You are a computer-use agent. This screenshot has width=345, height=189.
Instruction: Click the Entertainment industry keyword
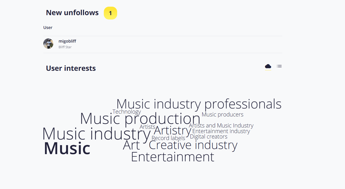point(221,131)
